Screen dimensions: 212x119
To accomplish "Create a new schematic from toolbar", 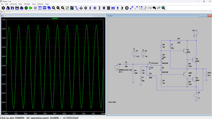I will point(8,8).
